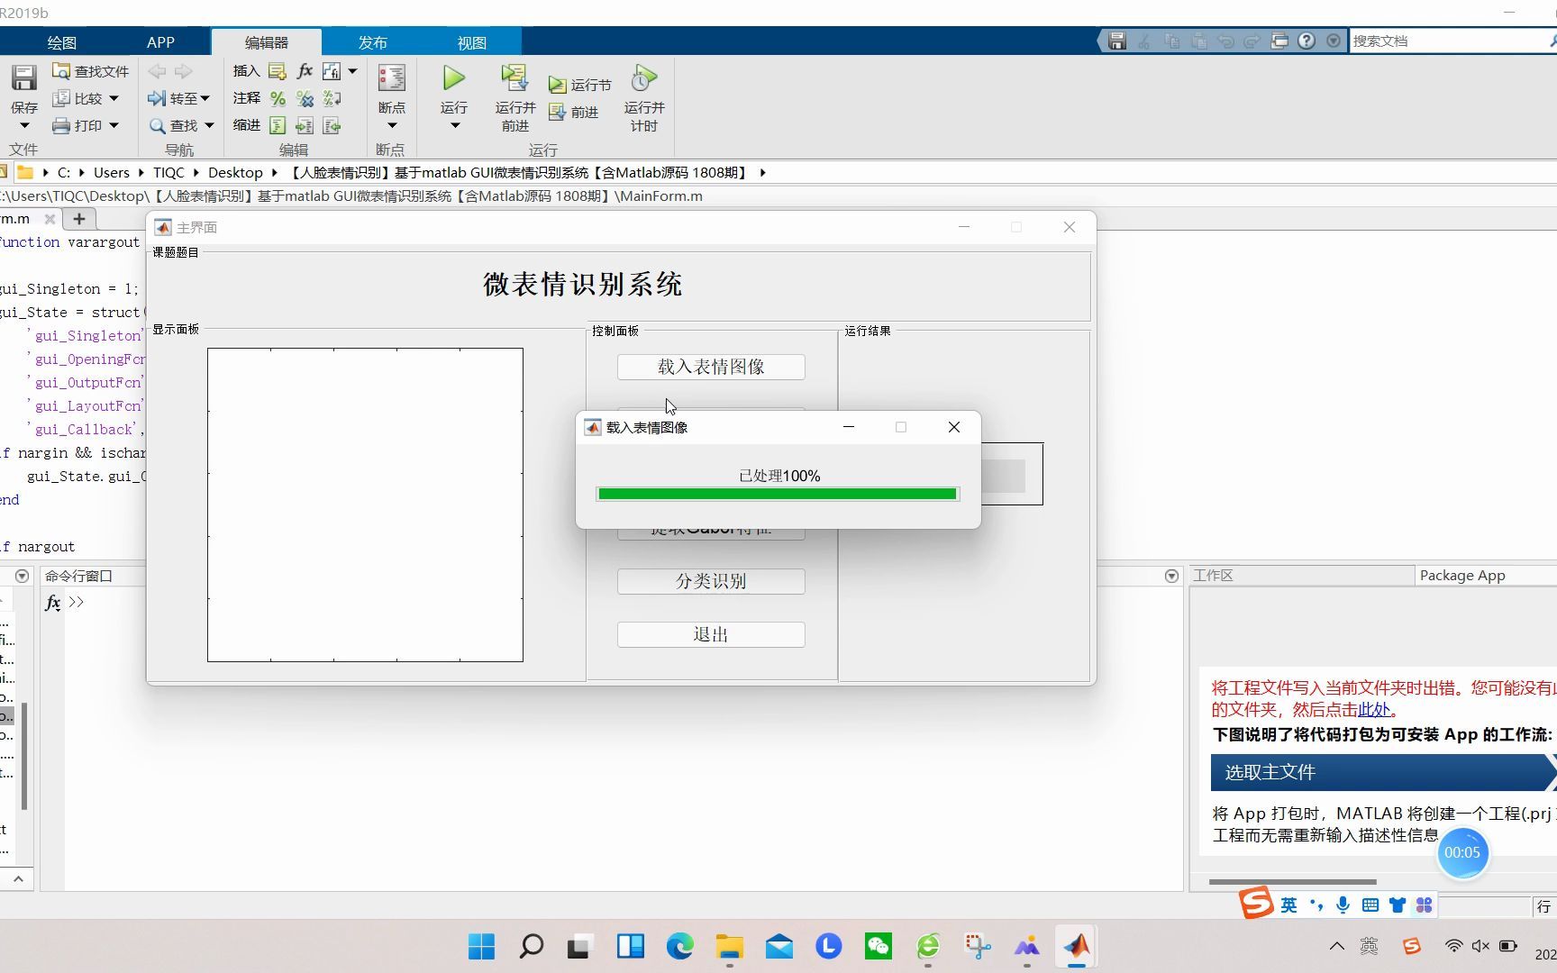This screenshot has width=1557, height=973.
Task: Click the 分类识别 button
Action: [711, 581]
